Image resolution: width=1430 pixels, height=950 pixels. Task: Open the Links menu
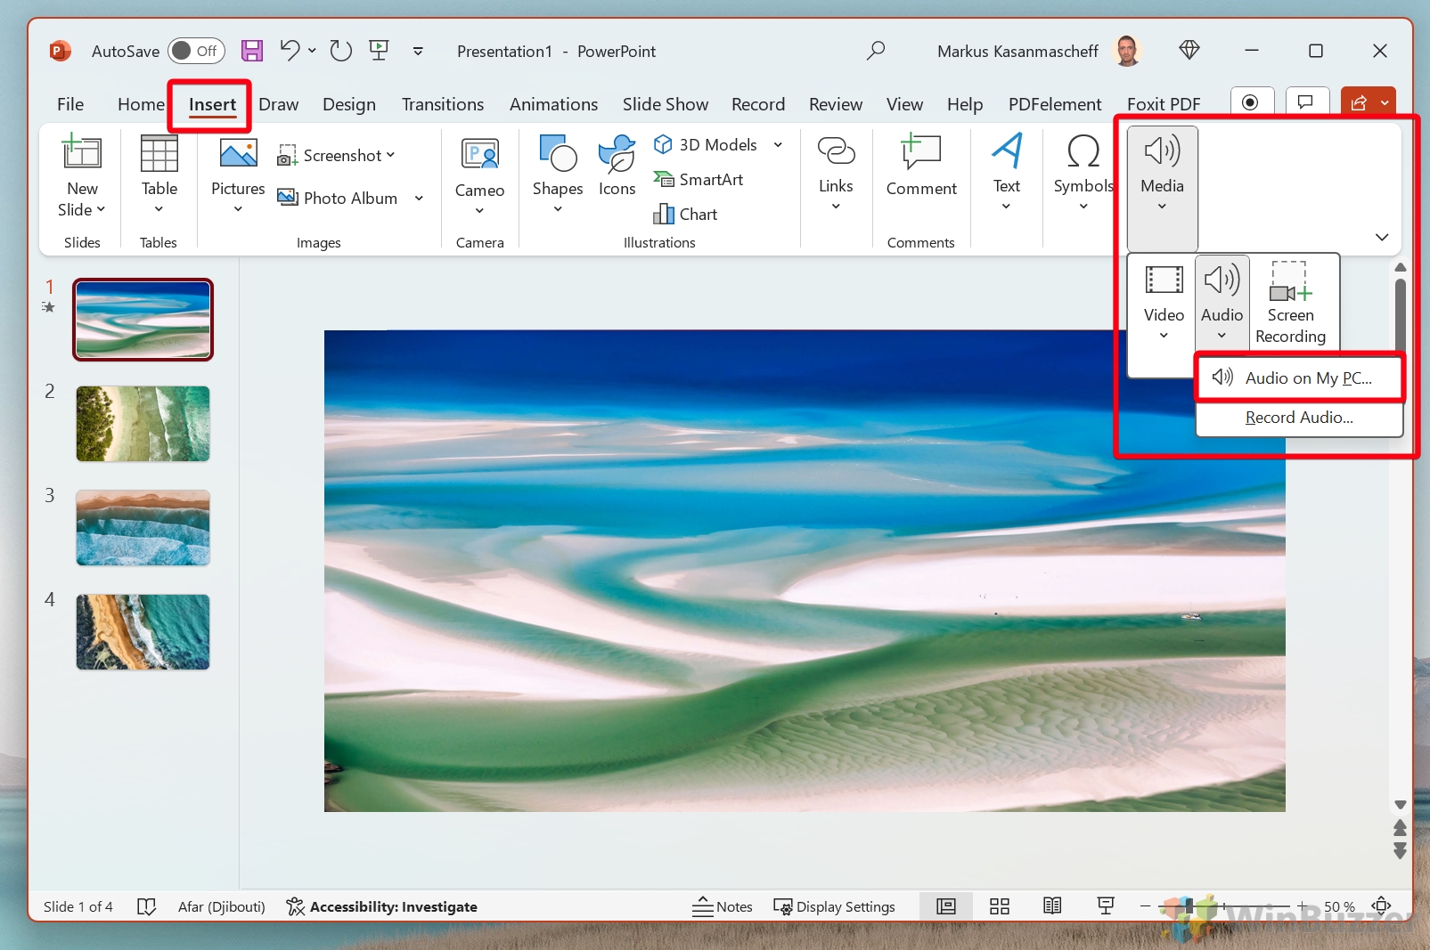(x=836, y=174)
